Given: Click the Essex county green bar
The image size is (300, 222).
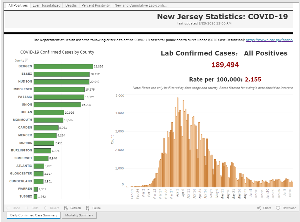Looking at the screenshot, I should pos(61,74).
